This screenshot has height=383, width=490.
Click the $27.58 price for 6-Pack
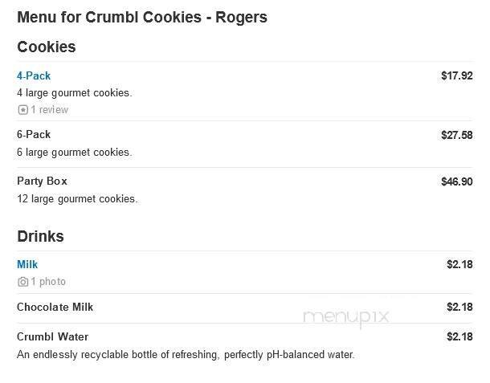(456, 135)
